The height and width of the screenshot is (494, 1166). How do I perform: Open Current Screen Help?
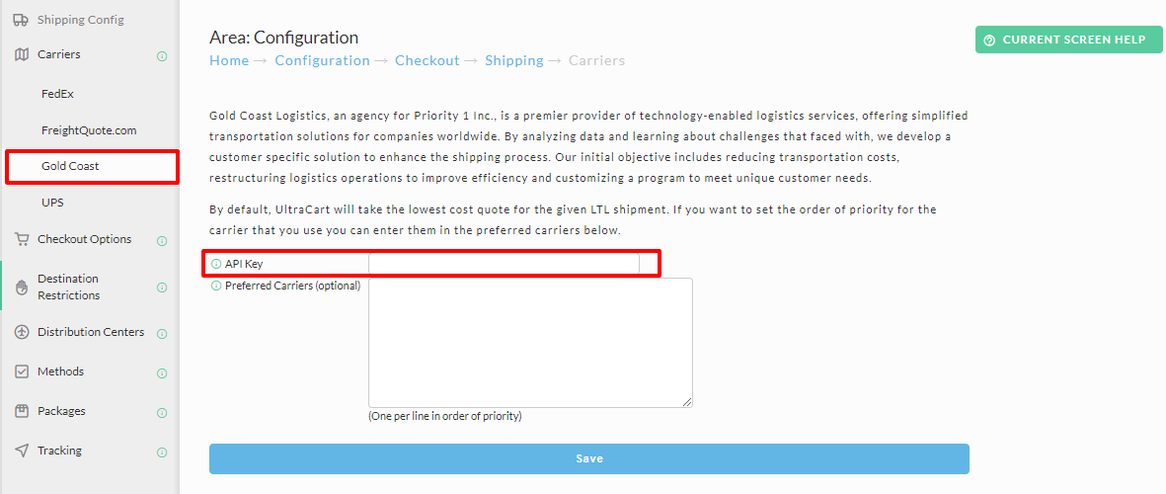coord(1068,41)
